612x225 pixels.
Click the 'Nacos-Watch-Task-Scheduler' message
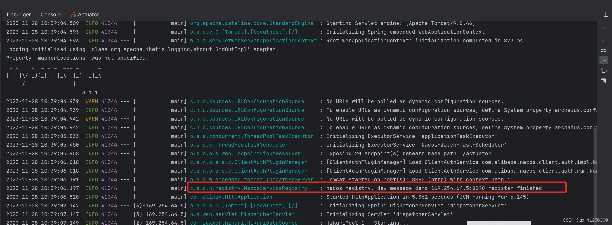[x=416, y=145]
